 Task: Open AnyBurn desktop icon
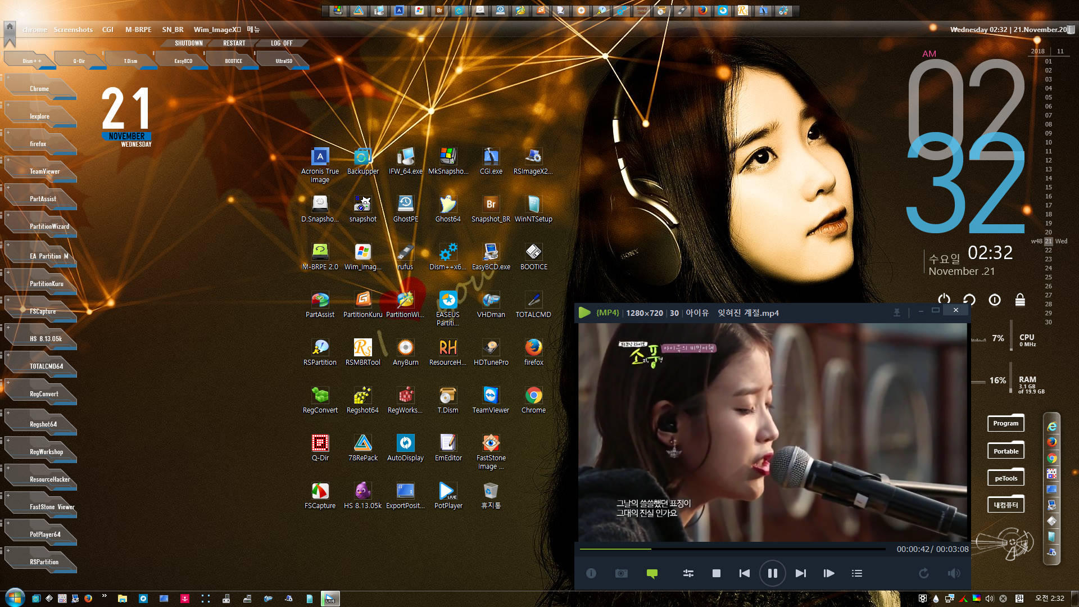tap(405, 352)
